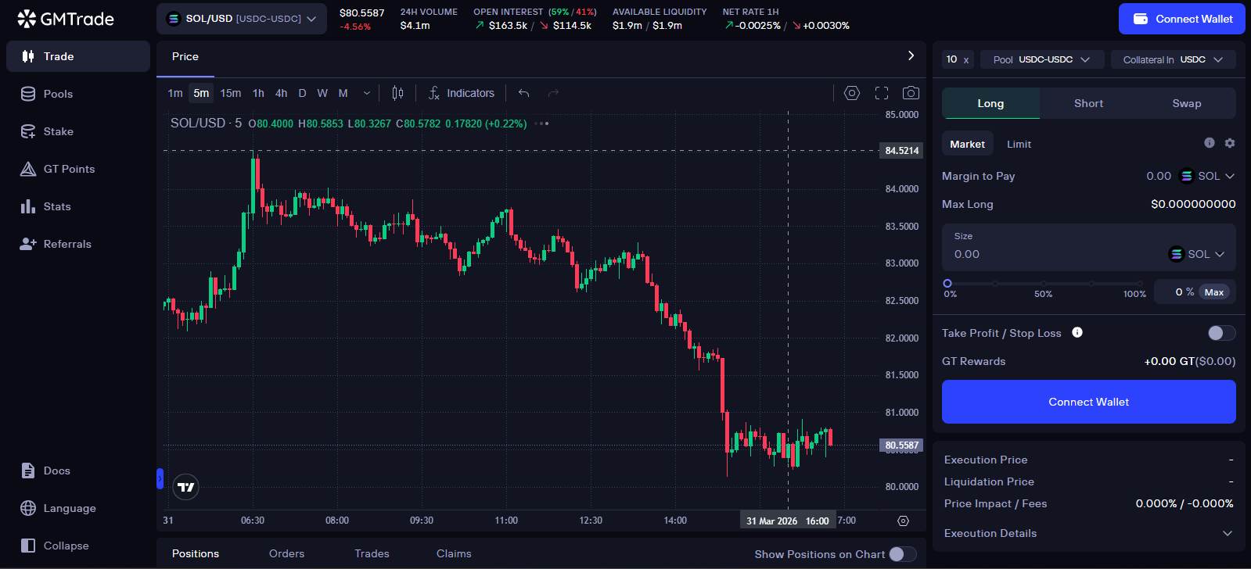Screen dimensions: 1251x569
Task: Open the Claims tab
Action: (454, 553)
